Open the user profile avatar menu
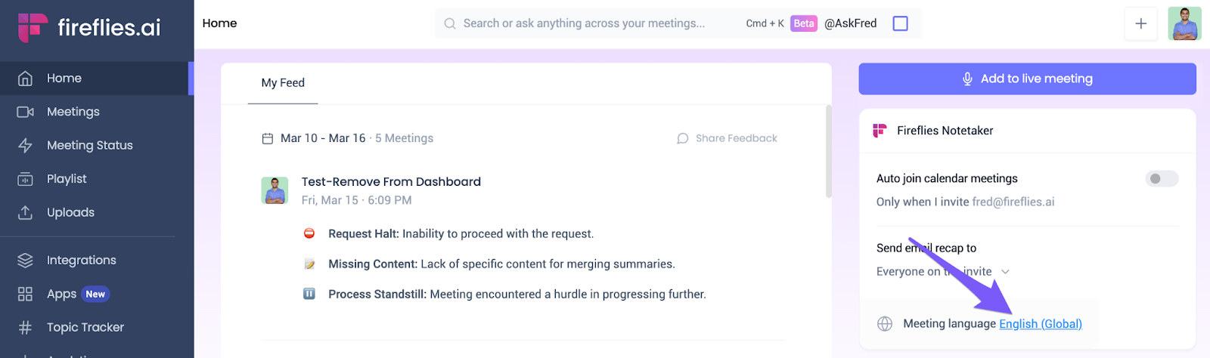1210x358 pixels. tap(1184, 23)
